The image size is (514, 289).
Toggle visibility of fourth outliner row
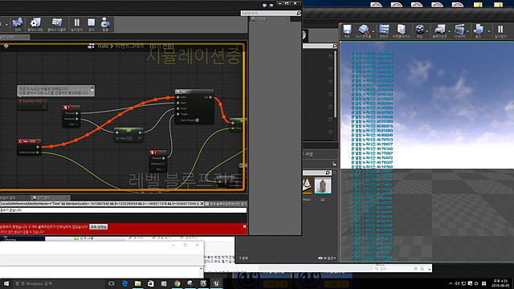[330, 95]
